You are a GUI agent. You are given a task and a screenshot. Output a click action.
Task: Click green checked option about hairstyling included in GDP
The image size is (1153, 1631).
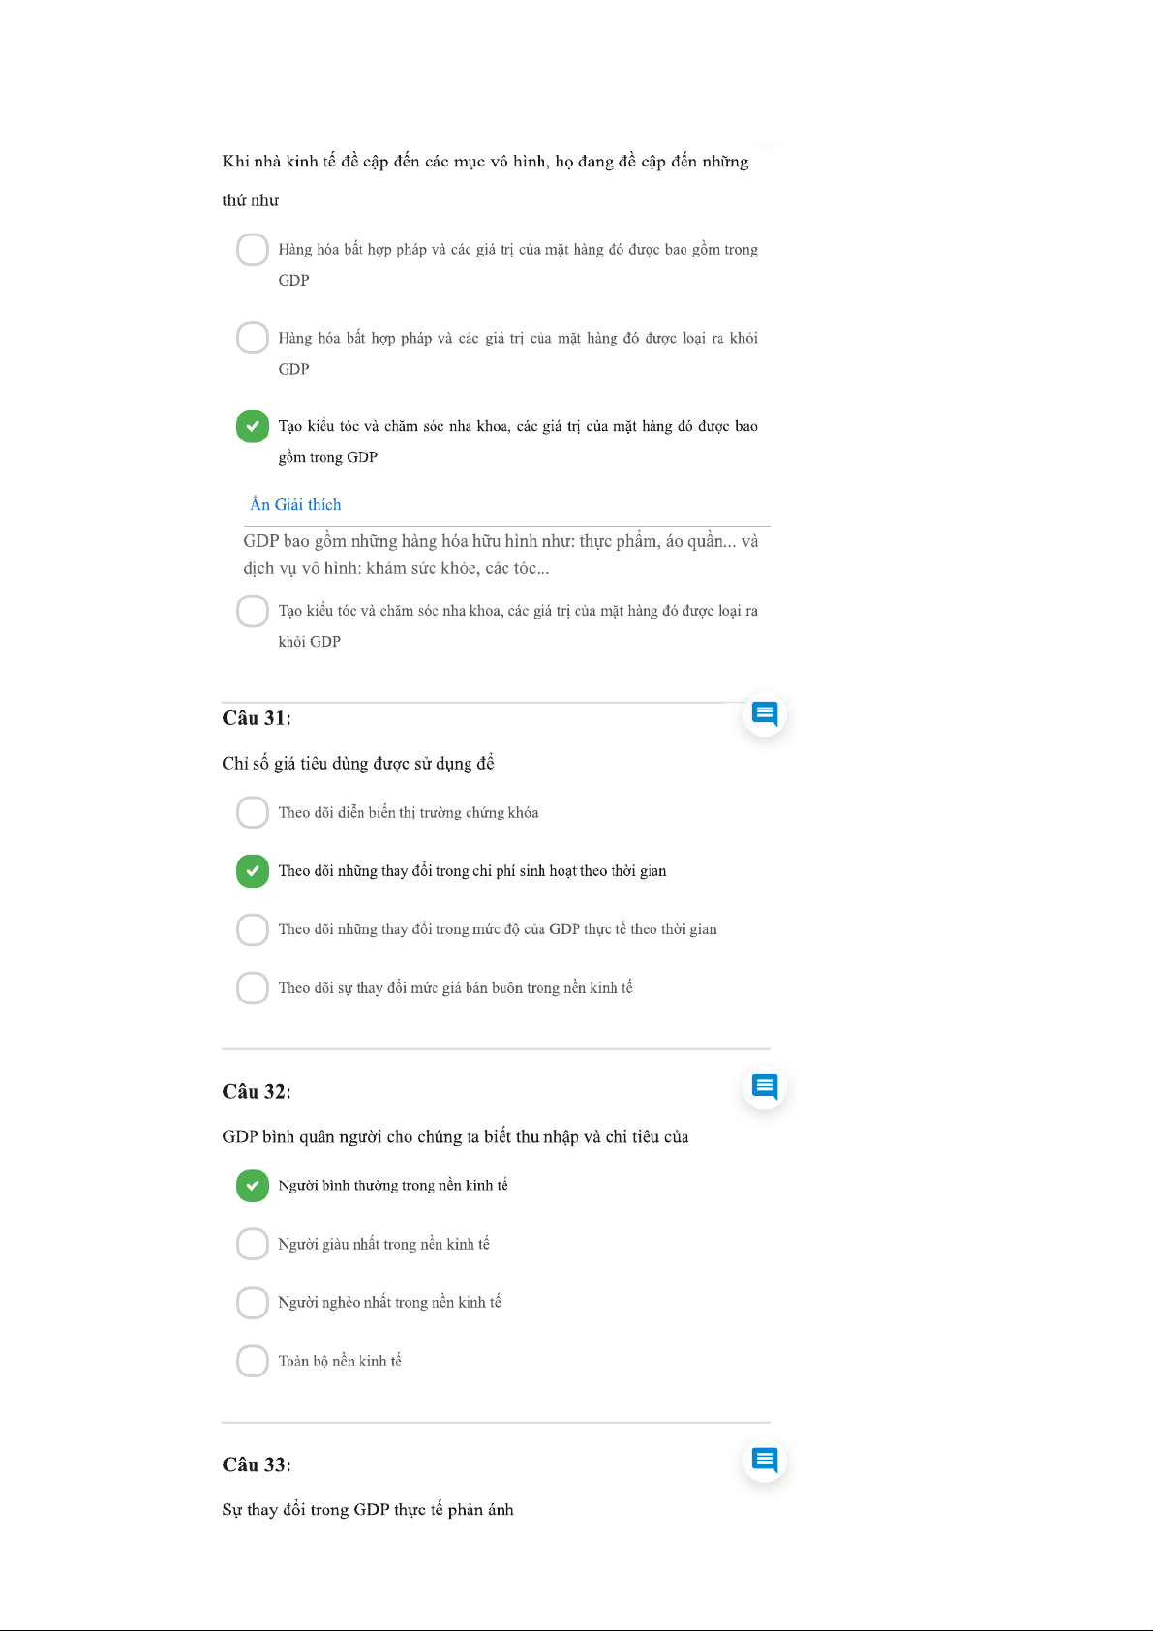point(253,426)
